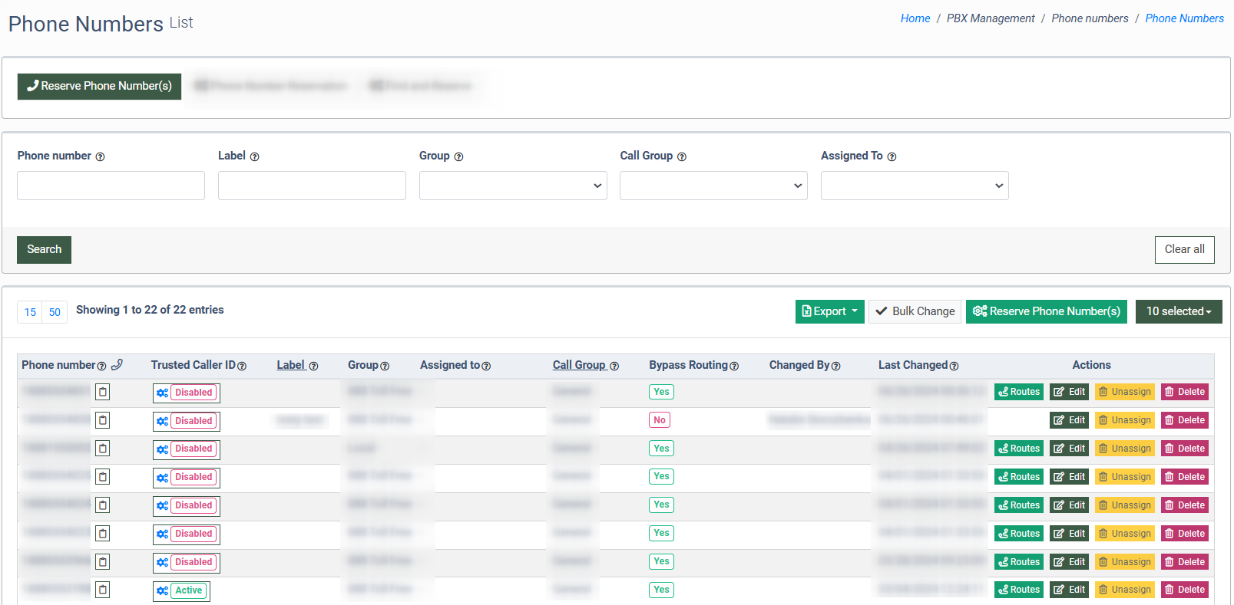Open the Group filter dropdown
The height and width of the screenshot is (605, 1234).
tap(513, 186)
